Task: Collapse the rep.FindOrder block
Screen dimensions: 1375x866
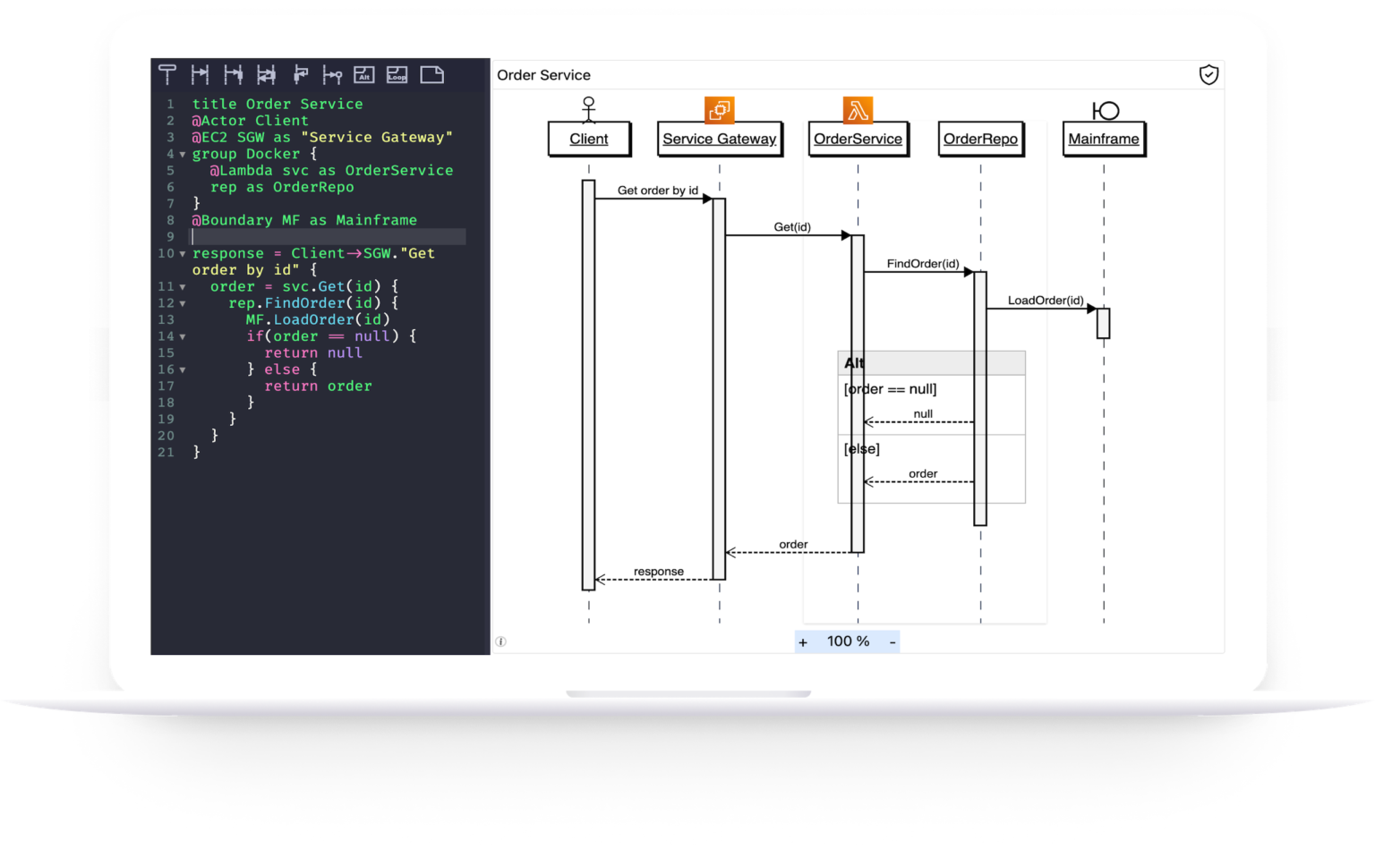Action: click(182, 302)
